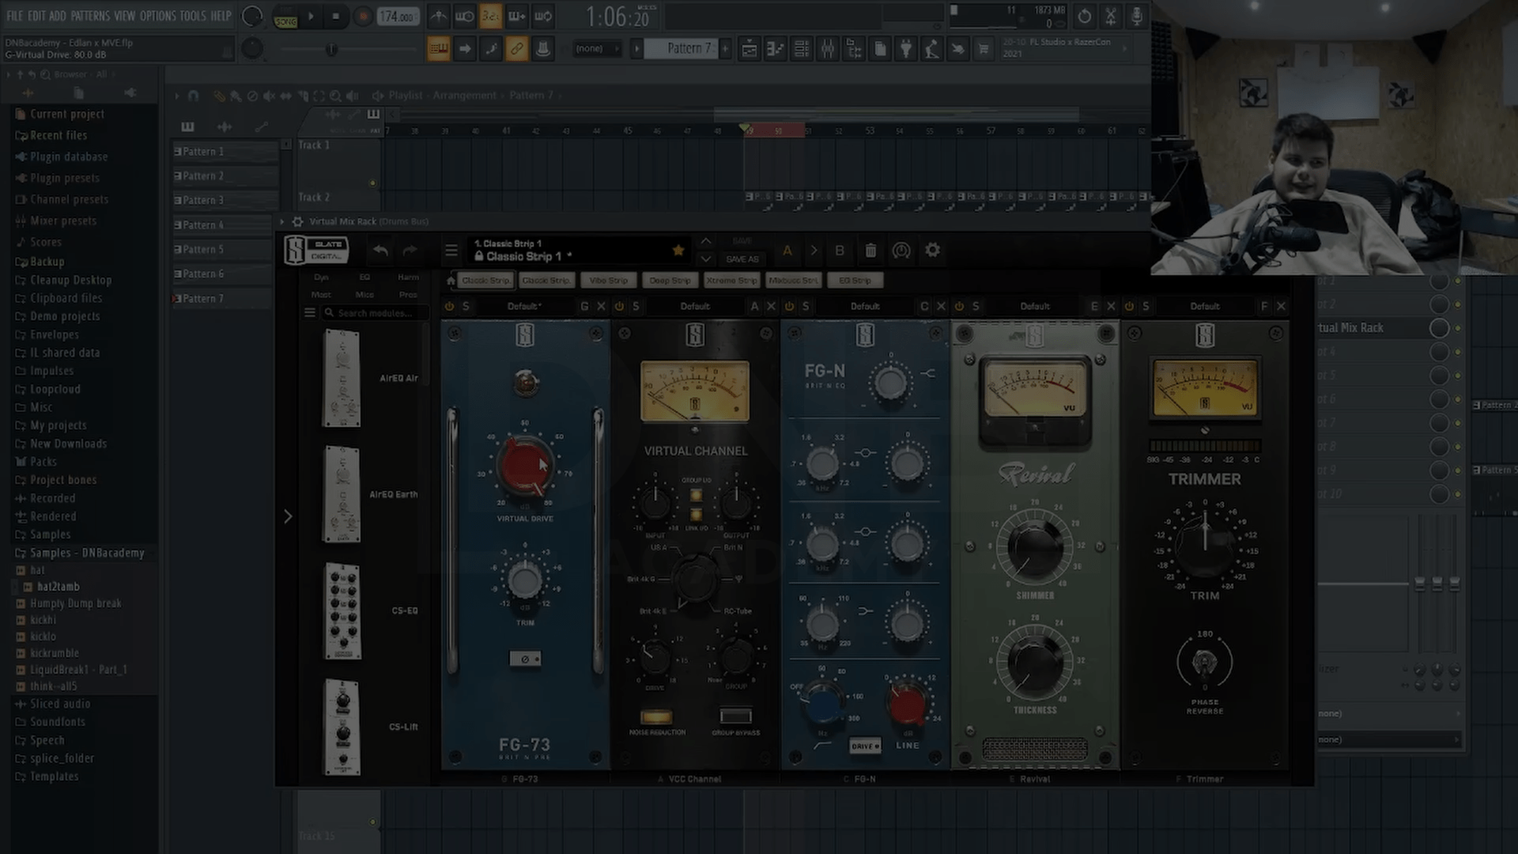Flip the Trimmer Phase Reverse switch

click(1204, 662)
